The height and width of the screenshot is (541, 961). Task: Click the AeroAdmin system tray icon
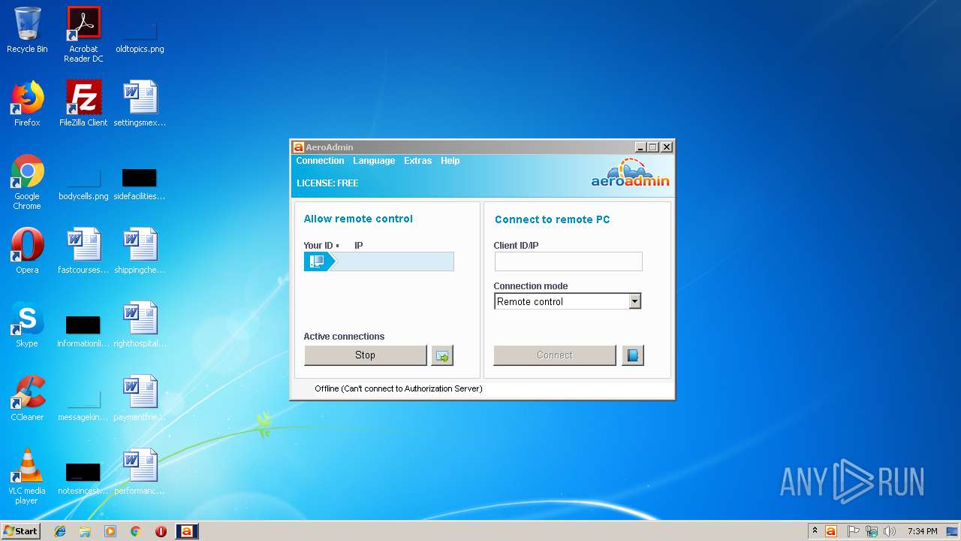point(830,531)
